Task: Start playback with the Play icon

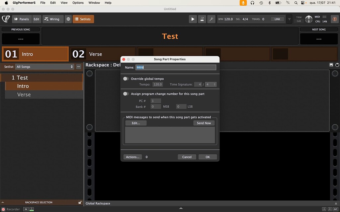Action: point(193,19)
